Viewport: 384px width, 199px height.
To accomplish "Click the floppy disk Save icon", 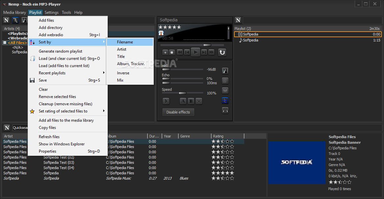I will [32, 80].
